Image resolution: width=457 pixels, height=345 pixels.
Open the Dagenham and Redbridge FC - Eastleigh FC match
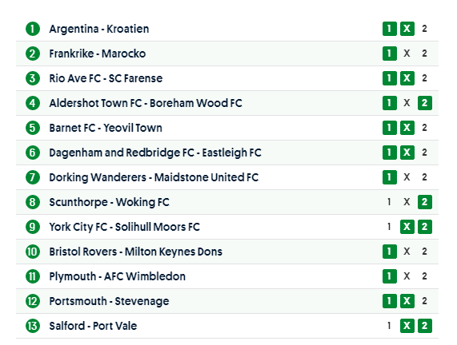point(155,153)
